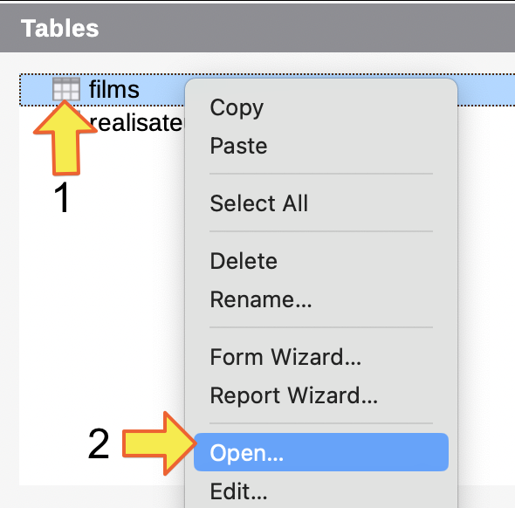The image size is (515, 508).
Task: Click Select All in the context menu
Action: (x=259, y=203)
